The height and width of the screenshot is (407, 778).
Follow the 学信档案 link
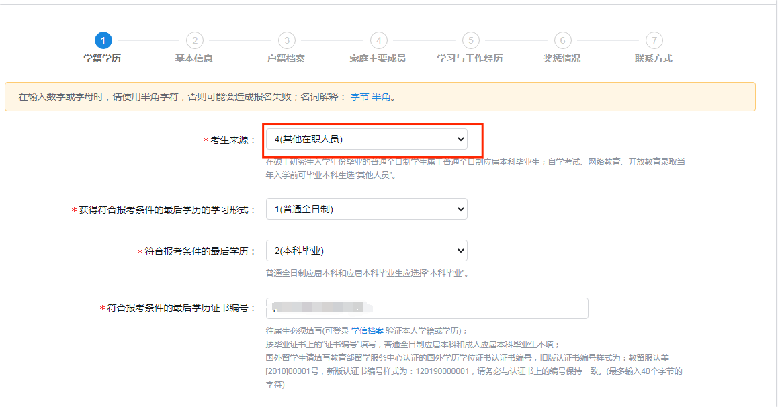click(367, 331)
